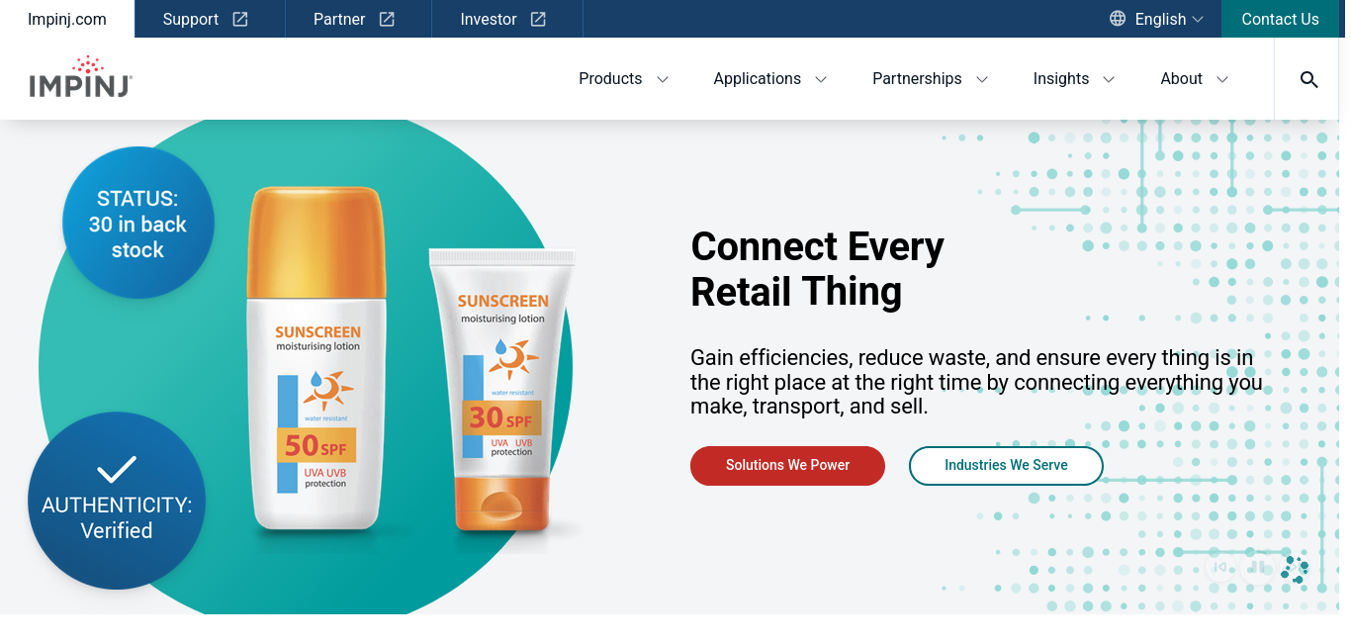Click the Investor external link icon
1351x644 pixels.
538,19
